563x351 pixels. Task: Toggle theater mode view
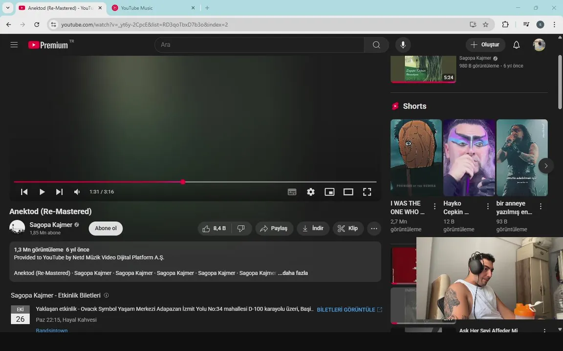click(348, 192)
